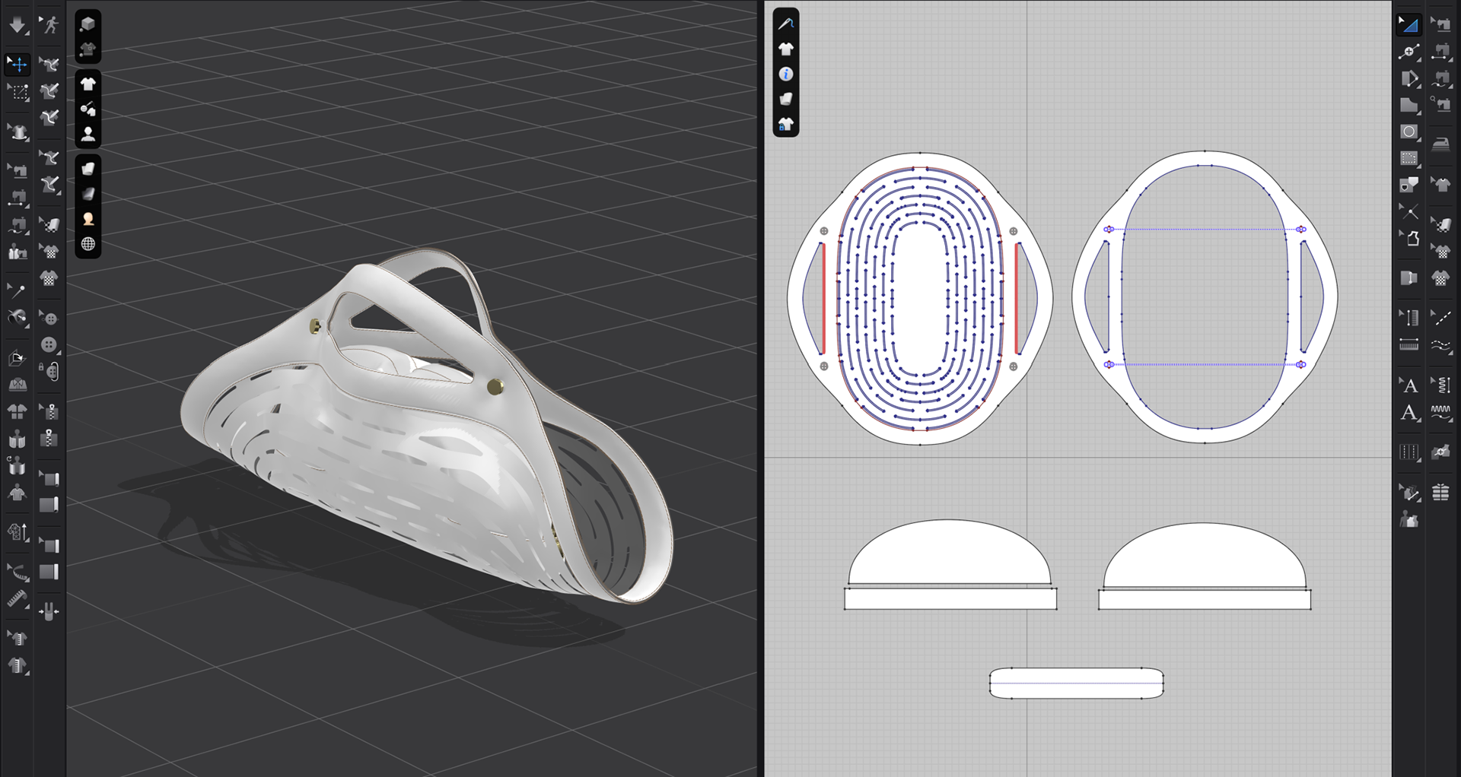The height and width of the screenshot is (777, 1461).
Task: Select the wavy Topstitch tool
Action: point(1441,346)
